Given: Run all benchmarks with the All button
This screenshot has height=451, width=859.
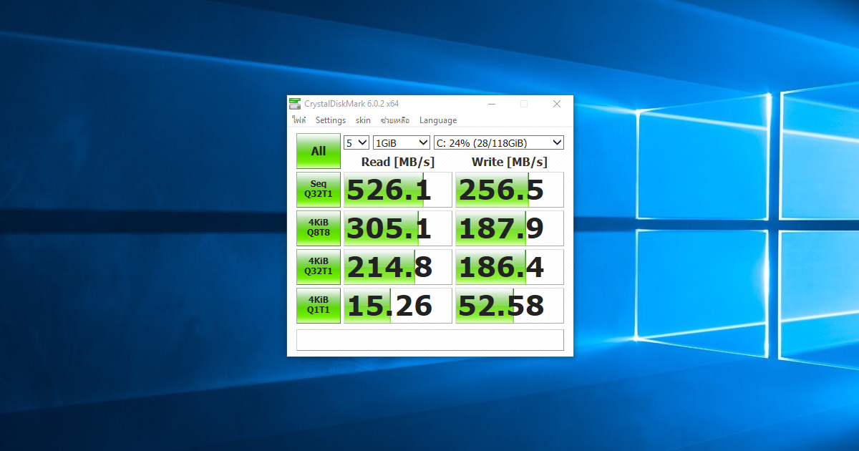Looking at the screenshot, I should click(x=319, y=151).
